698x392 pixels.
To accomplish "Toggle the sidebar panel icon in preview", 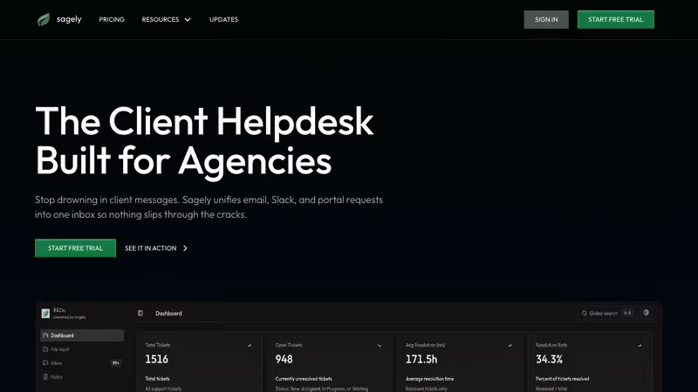I will pos(140,314).
